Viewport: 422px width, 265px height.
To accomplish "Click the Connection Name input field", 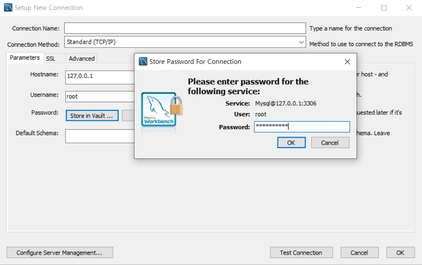I will (185, 28).
